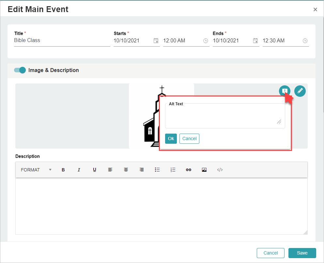Open the FORMAT dropdown
324x263 pixels.
[x=36, y=170]
